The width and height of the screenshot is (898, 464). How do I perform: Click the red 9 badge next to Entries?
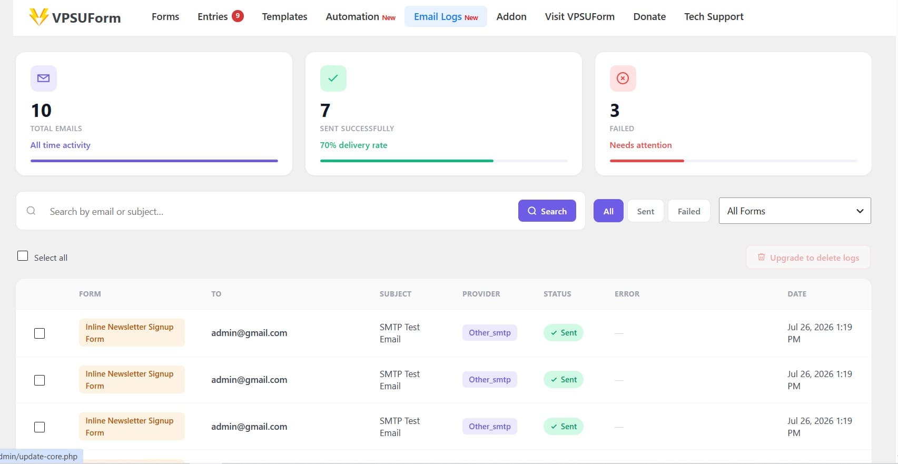pyautogui.click(x=238, y=16)
